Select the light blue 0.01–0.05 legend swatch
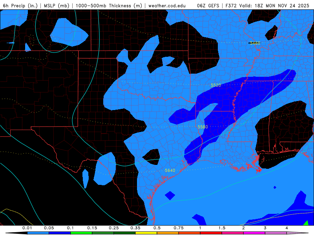The width and height of the screenshot is (314, 235). 38,233
